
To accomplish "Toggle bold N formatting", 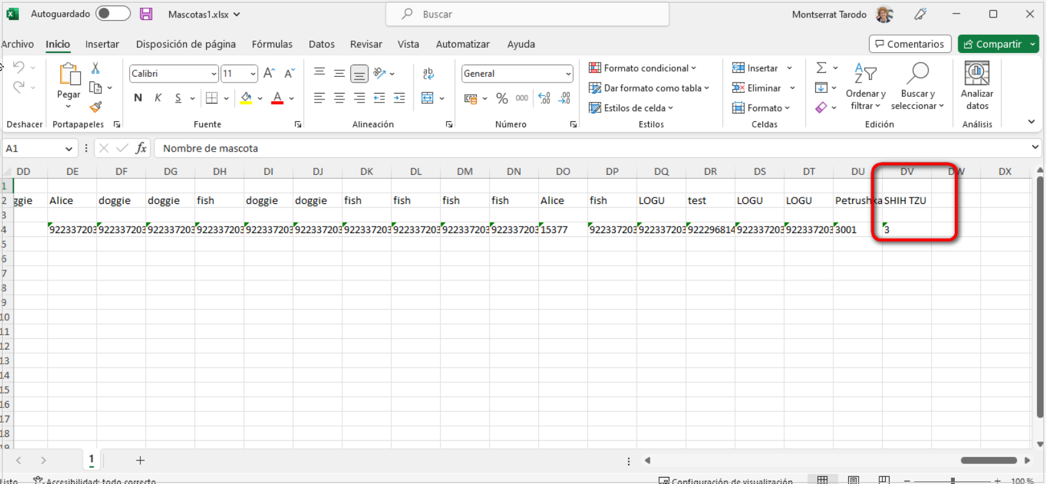I will click(x=138, y=98).
